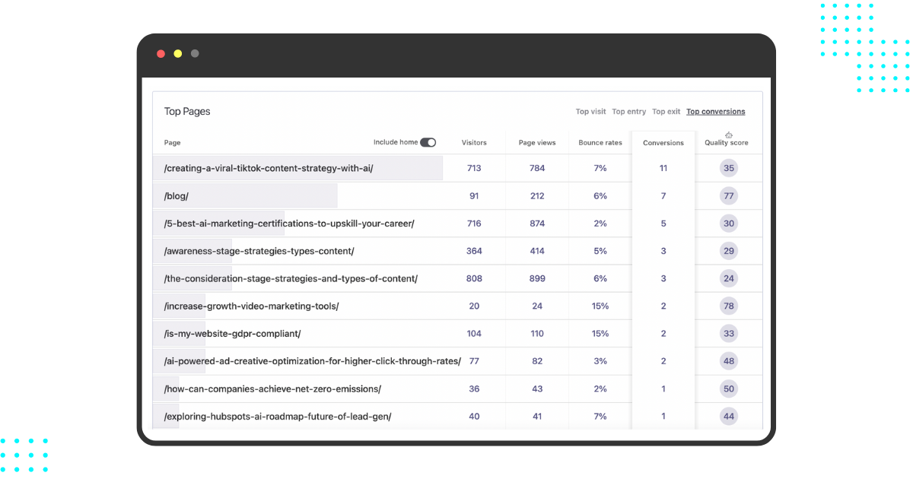Sort pages by Page views

[536, 142]
